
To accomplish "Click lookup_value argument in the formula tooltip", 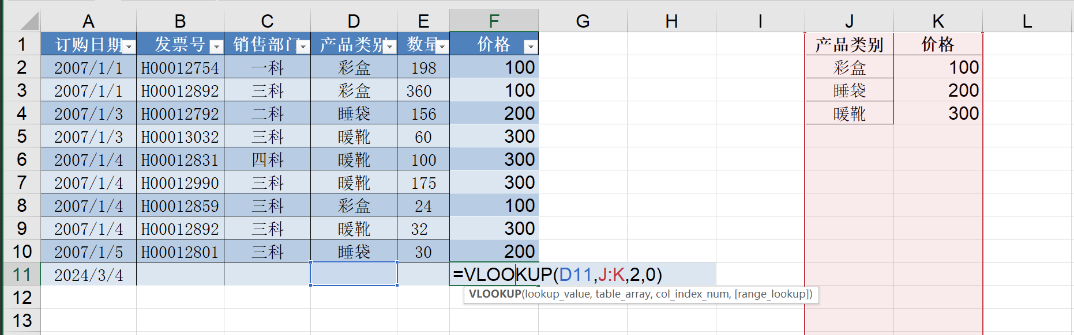I will tap(557, 294).
